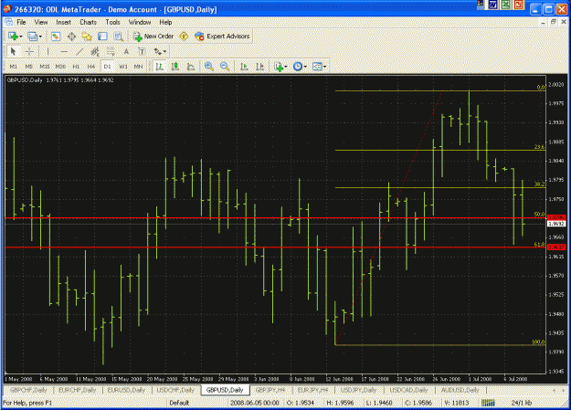
Task: Select the Fibonacci 23.6 level line
Action: pos(440,150)
